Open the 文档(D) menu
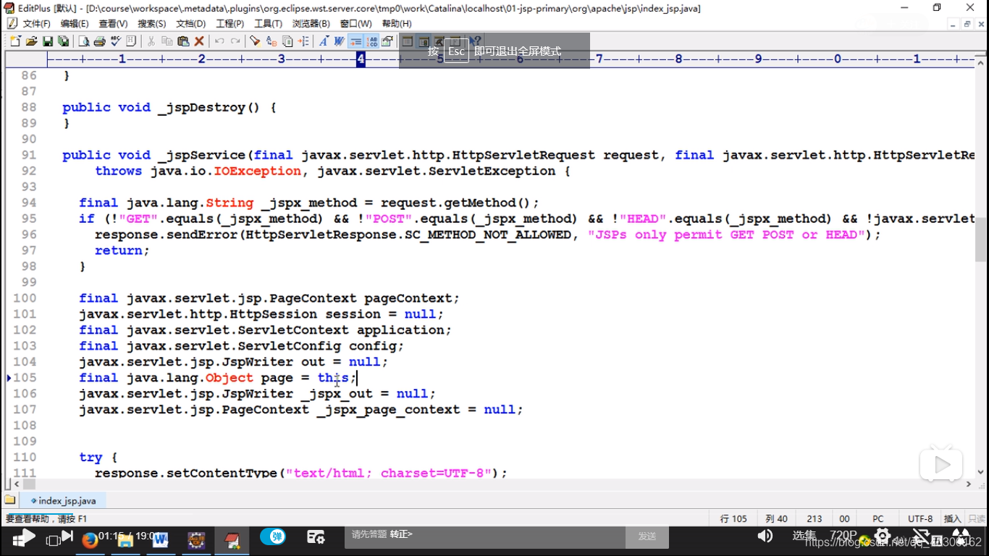This screenshot has height=556, width=989. coord(191,24)
